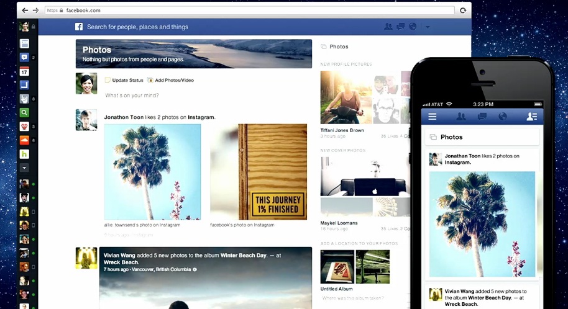This screenshot has width=568, height=309.
Task: Open the Winter Beach Day album on desktop
Action: (x=244, y=256)
